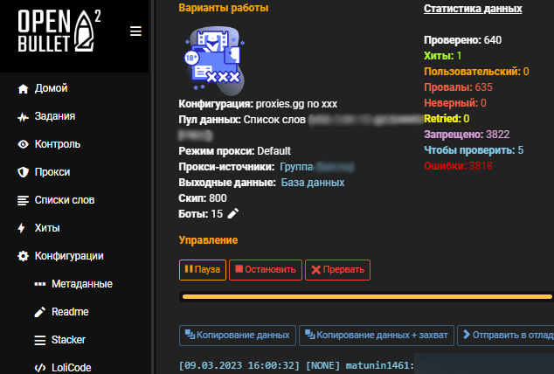Pause the job with Пауза button
The width and height of the screenshot is (554, 374).
coord(203,270)
